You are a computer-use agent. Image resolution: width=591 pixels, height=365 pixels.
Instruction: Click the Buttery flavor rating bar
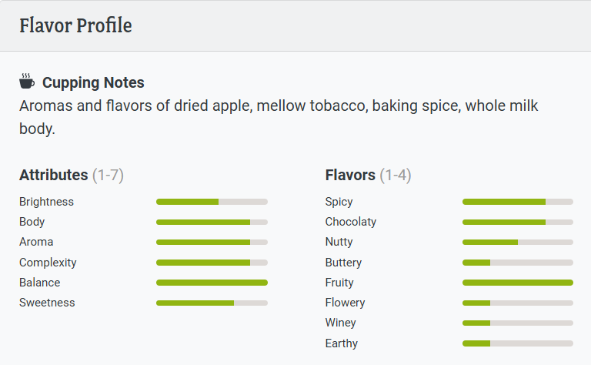click(x=518, y=263)
